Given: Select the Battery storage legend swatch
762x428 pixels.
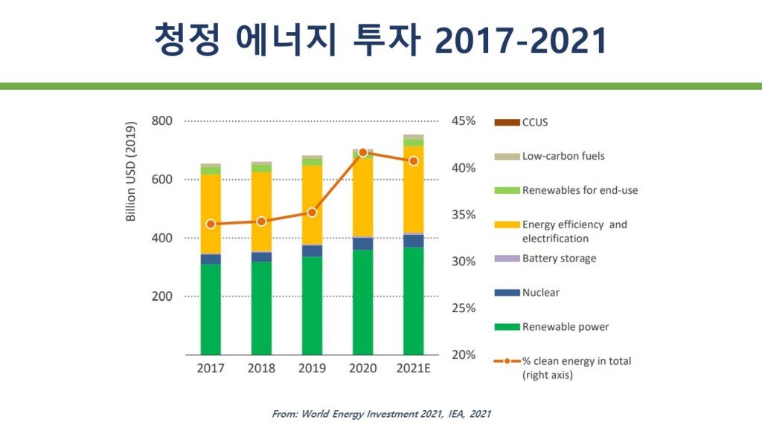Looking at the screenshot, I should tap(507, 259).
